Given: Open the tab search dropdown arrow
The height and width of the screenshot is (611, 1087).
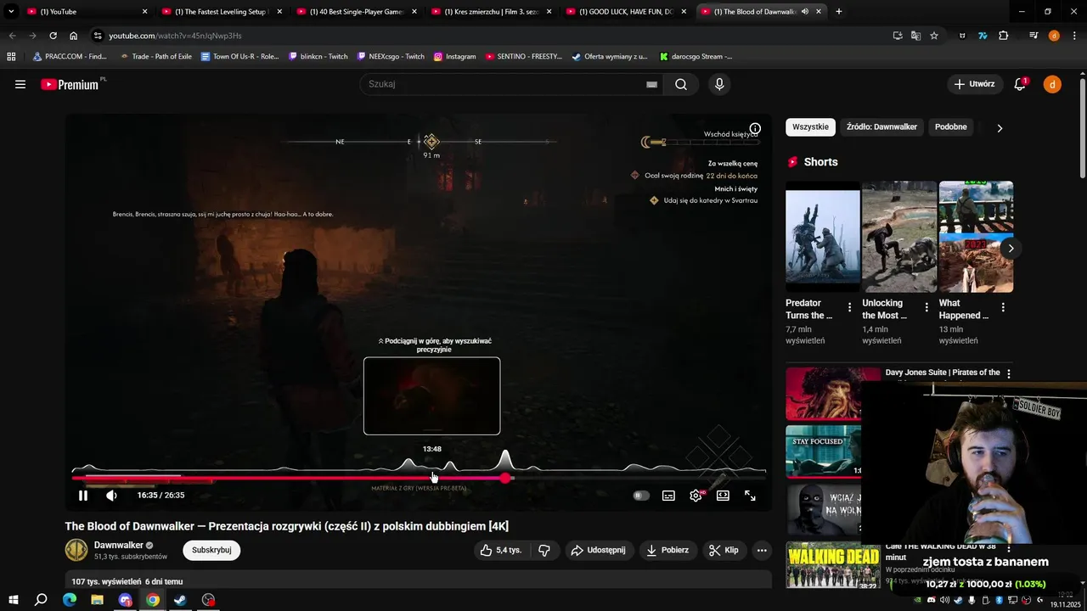Looking at the screenshot, I should (x=11, y=12).
